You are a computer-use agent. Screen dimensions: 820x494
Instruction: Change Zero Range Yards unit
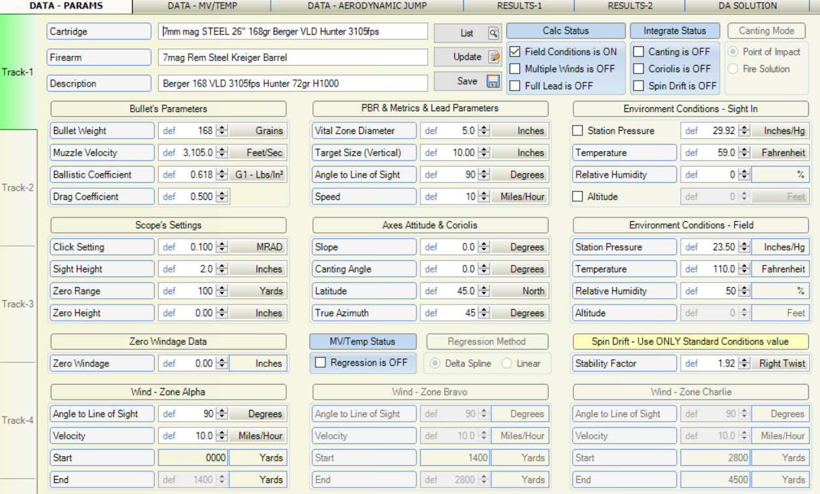(x=258, y=291)
